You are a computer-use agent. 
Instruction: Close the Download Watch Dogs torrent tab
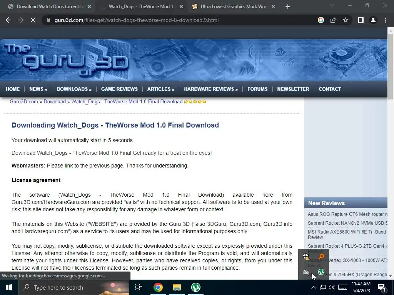pyautogui.click(x=89, y=7)
